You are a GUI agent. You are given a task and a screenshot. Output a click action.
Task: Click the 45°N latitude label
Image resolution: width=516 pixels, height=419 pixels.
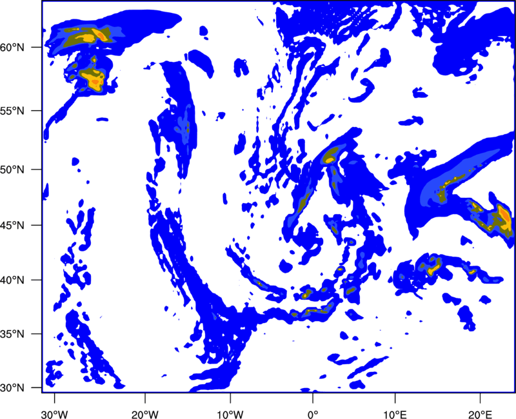pyautogui.click(x=12, y=226)
